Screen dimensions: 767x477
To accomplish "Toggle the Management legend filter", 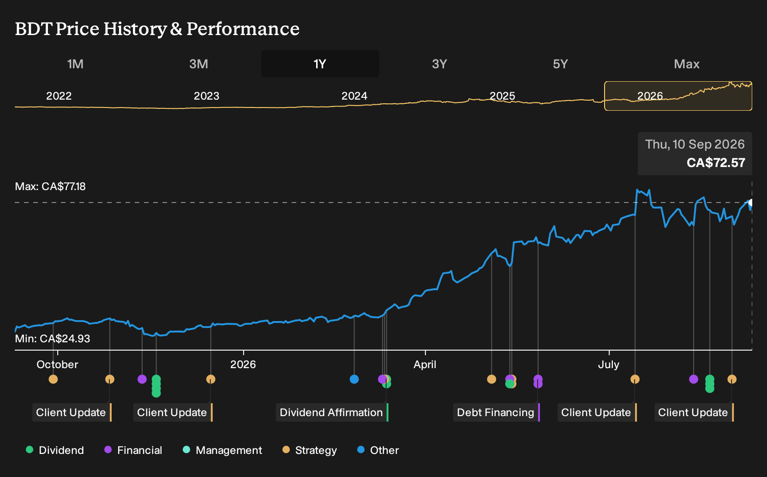I will point(222,450).
